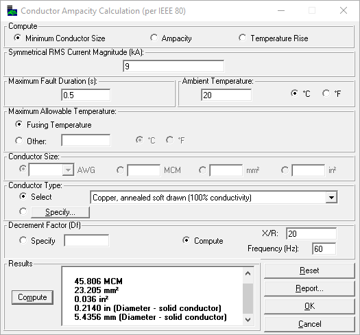Click the application icon in title bar
The image size is (360, 335).
pyautogui.click(x=12, y=11)
